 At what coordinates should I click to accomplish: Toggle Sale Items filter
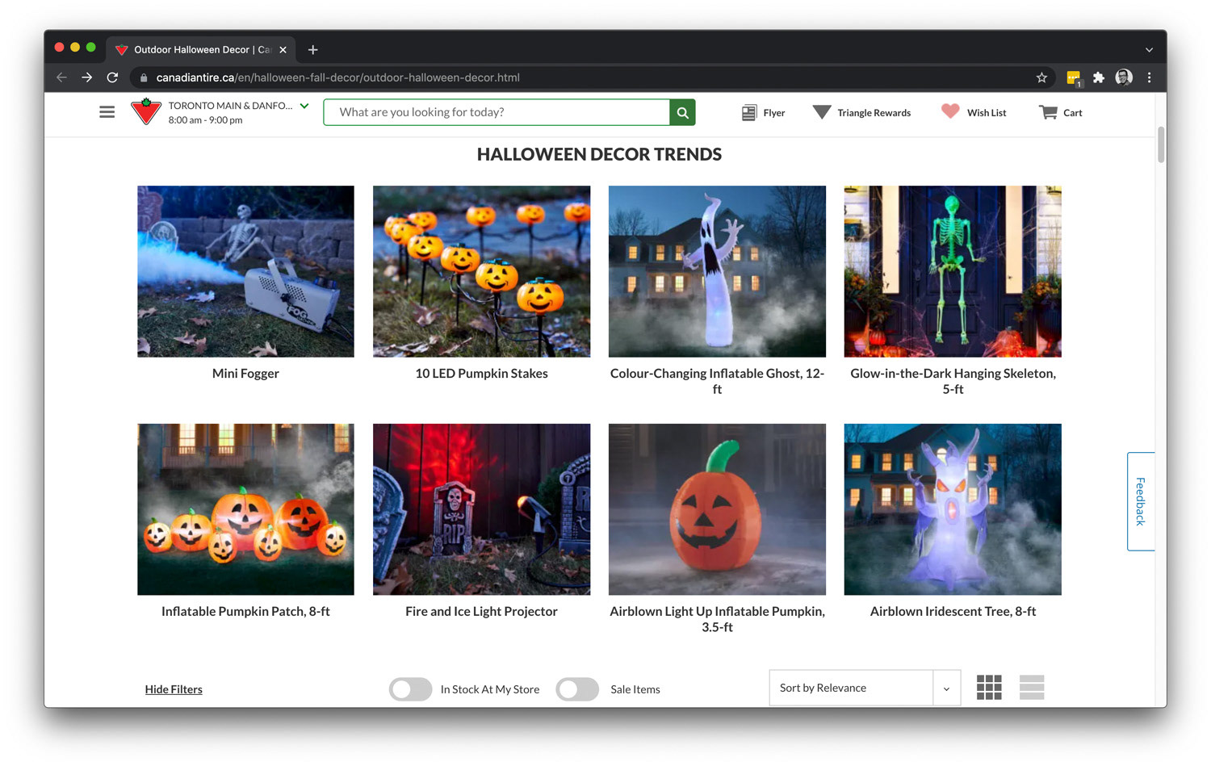click(577, 689)
